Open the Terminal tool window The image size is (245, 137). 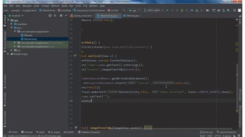click(27, 132)
